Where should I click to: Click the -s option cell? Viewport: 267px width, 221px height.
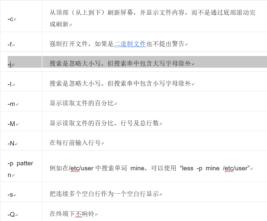21,192
